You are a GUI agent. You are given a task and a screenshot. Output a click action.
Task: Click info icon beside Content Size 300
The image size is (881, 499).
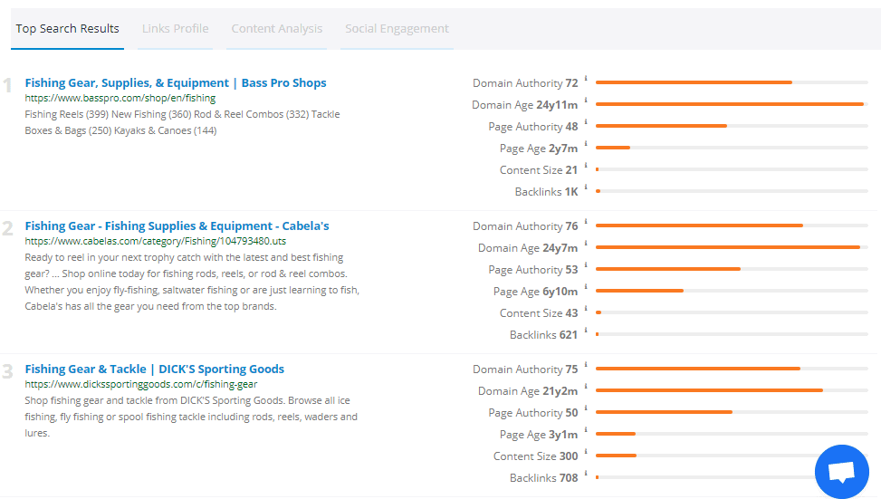tap(586, 452)
